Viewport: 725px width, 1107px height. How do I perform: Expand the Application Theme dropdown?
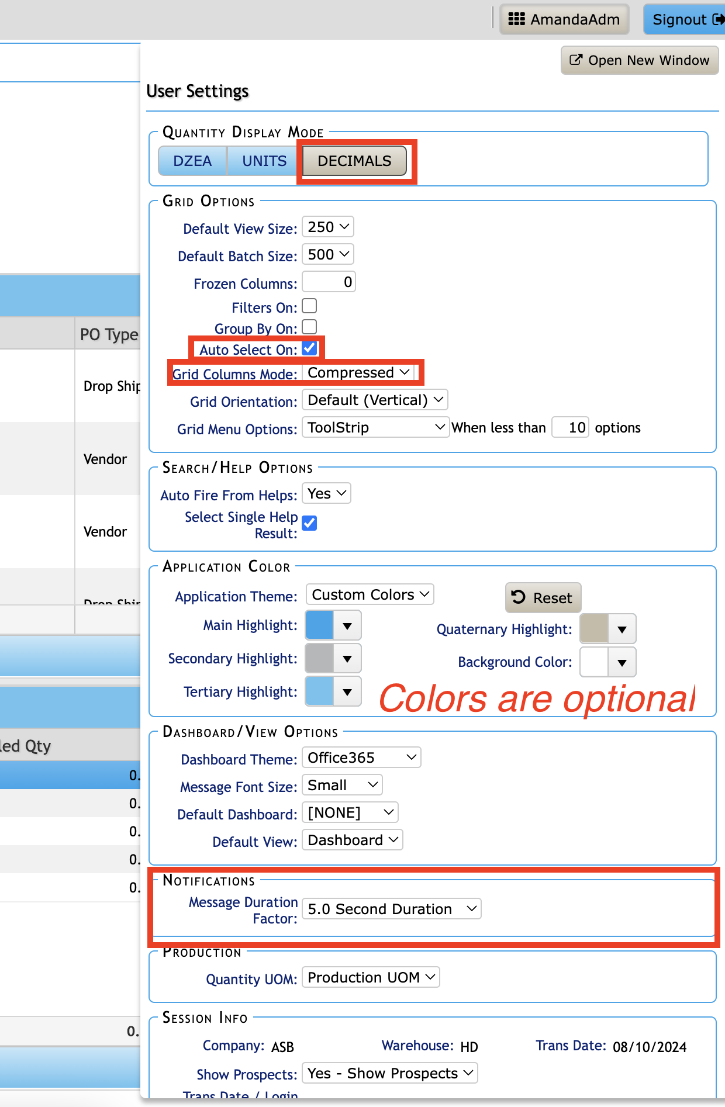coord(370,594)
